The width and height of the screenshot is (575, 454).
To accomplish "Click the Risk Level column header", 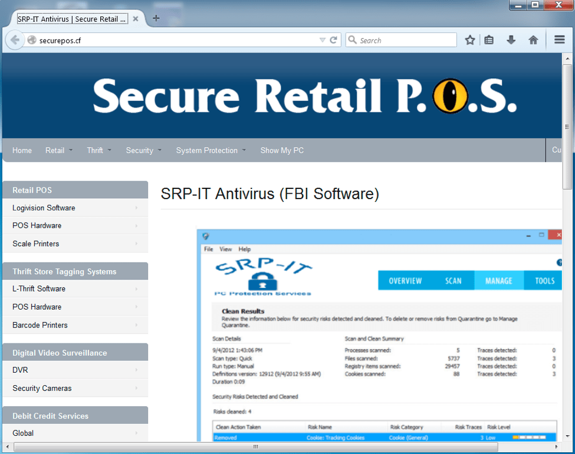I will pyautogui.click(x=499, y=427).
